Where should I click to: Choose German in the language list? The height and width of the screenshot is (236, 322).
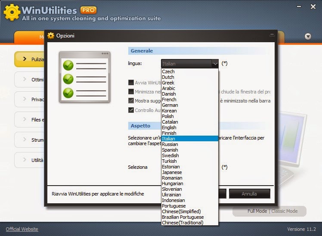click(189, 105)
